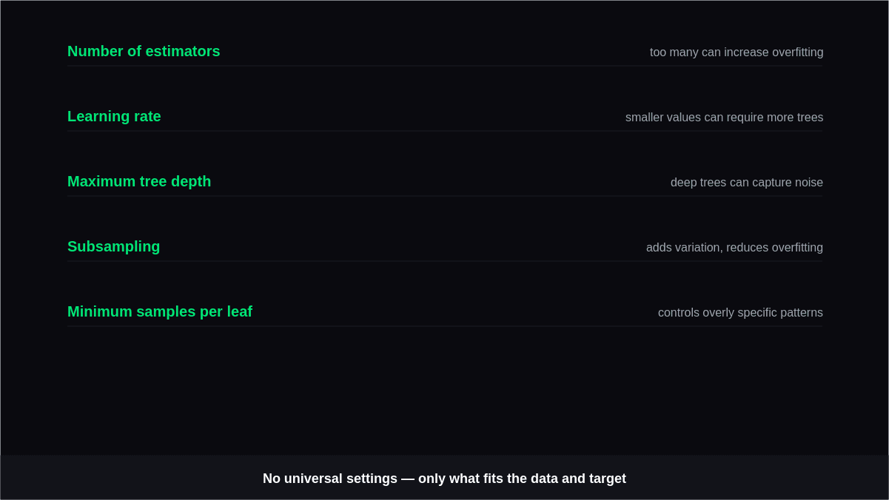Image resolution: width=889 pixels, height=500 pixels.
Task: Click 'data and target' in footer caption
Action: coord(578,479)
